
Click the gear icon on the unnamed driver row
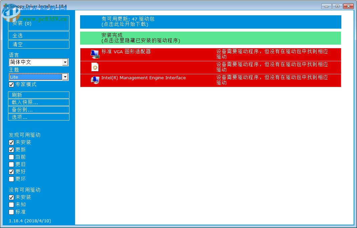tap(95, 67)
